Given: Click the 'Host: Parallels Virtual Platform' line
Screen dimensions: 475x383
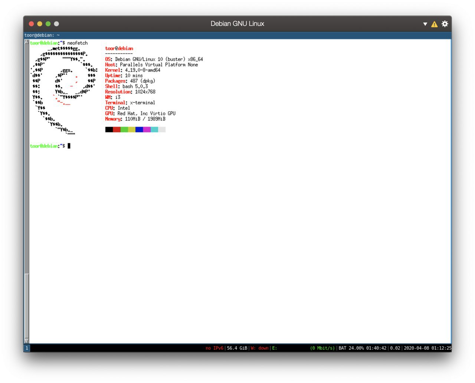Looking at the screenshot, I should 151,65.
